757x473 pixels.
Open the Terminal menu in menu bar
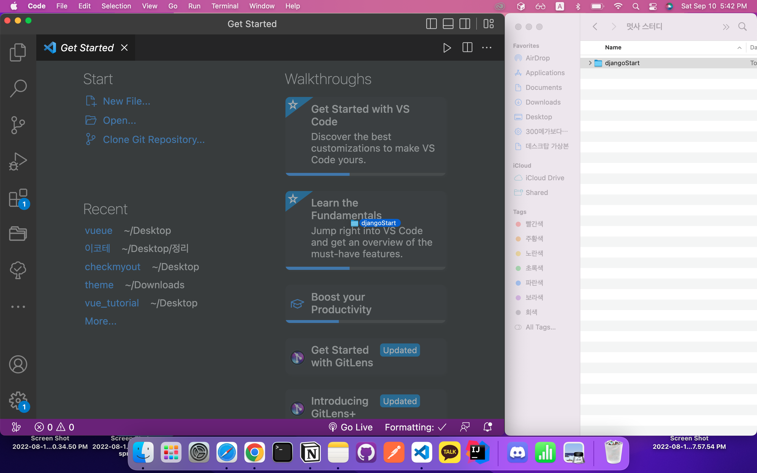point(223,6)
